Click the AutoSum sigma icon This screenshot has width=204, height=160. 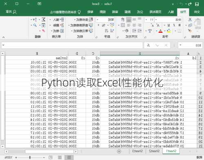[43, 20]
